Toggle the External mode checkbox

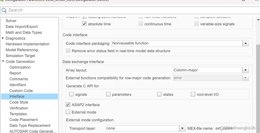pyautogui.click(x=68, y=112)
